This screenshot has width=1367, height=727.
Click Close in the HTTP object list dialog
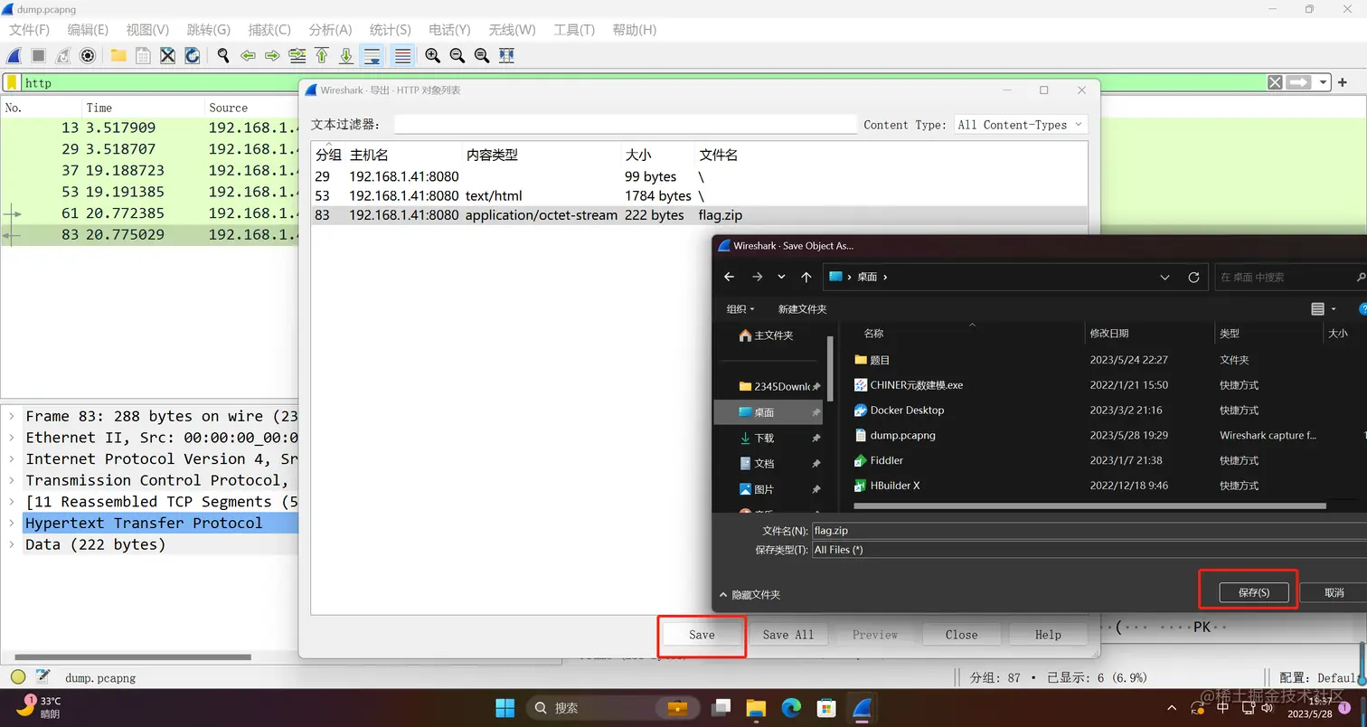point(961,635)
